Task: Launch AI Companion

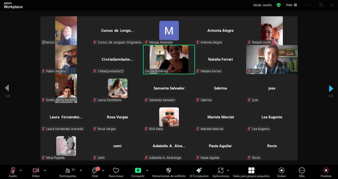Action: tap(199, 171)
